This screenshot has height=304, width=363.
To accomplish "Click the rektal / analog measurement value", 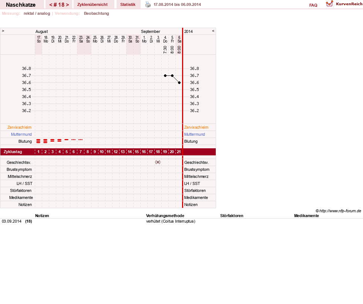I will [x=37, y=13].
